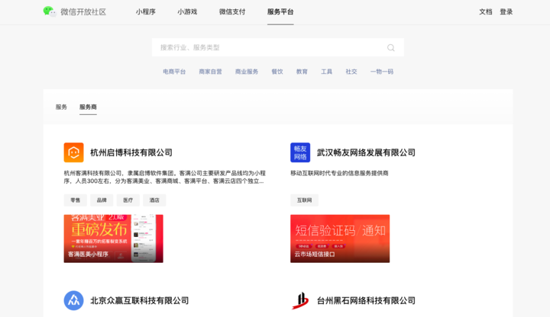The image size is (550, 317).
Task: Open 台州黑石网络 red-black logo
Action: 300,300
